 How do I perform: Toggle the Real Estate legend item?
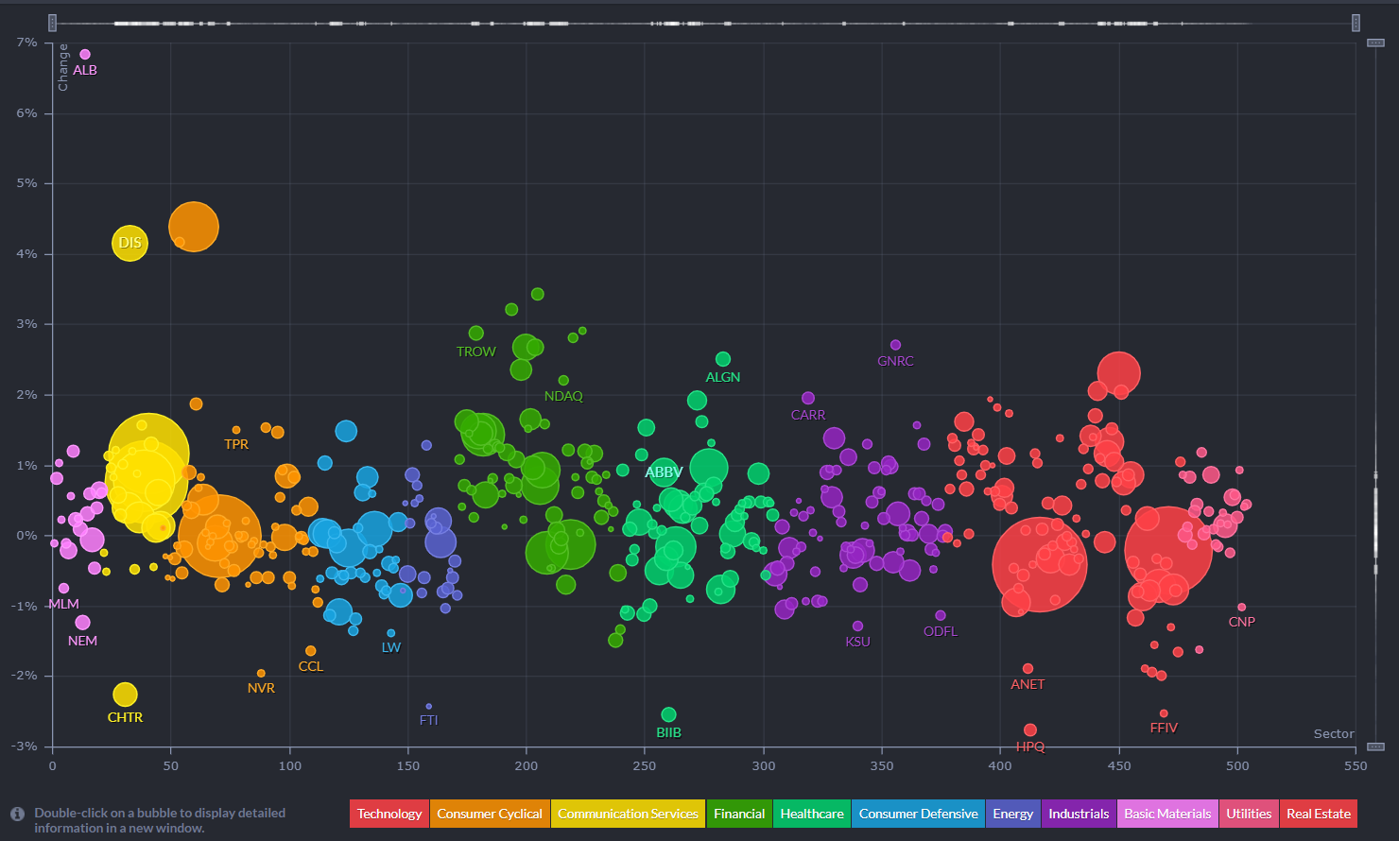pyautogui.click(x=1319, y=814)
